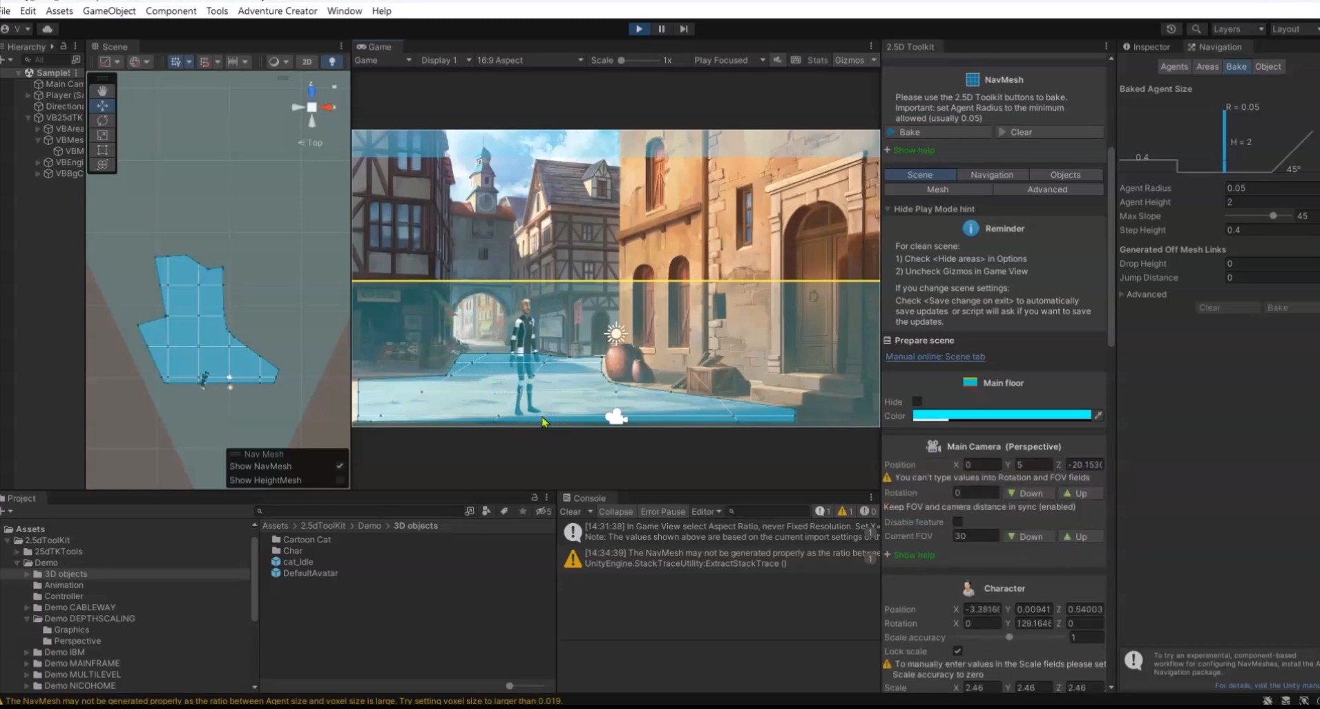Screen dimensions: 1320x709
Task: Click the Step forward button
Action: 684,29
